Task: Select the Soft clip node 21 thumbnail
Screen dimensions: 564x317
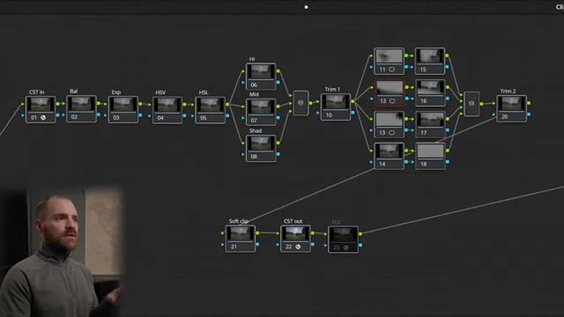Action: [x=241, y=234]
